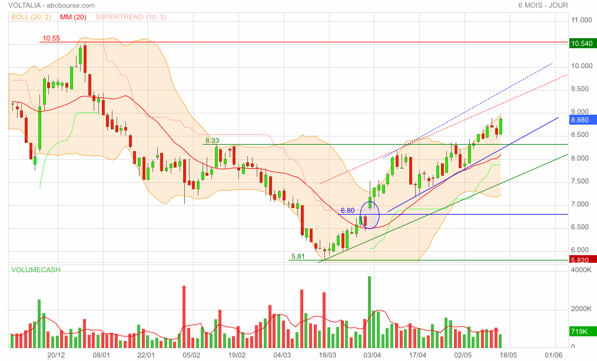
Task: Click the blue ellipse marking the gap
Action: [369, 215]
